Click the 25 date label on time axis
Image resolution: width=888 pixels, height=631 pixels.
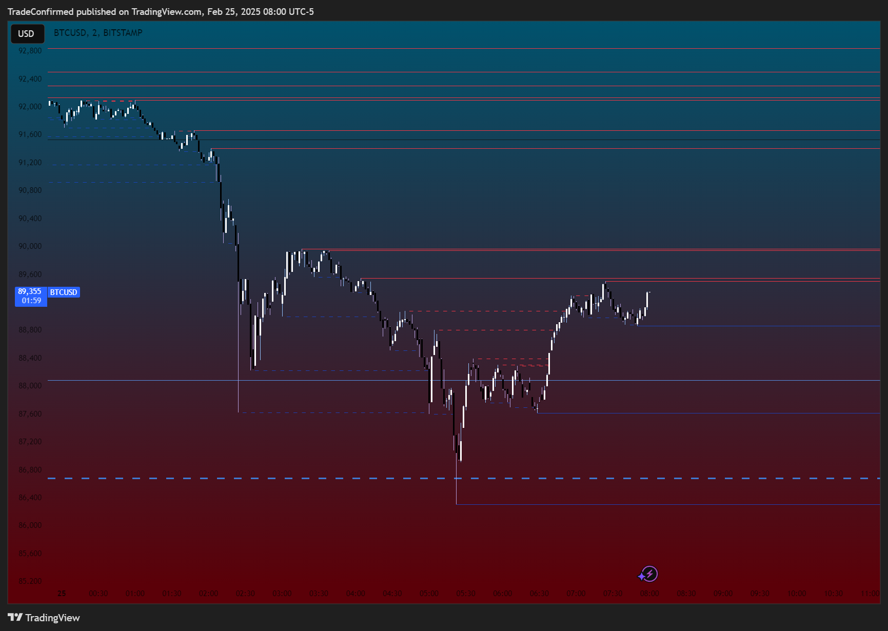point(62,594)
